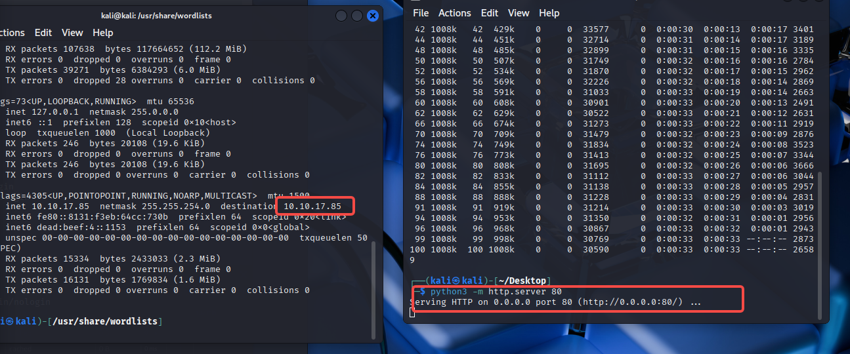
Task: Open Edit menu in the Desktop terminal
Action: tap(490, 13)
